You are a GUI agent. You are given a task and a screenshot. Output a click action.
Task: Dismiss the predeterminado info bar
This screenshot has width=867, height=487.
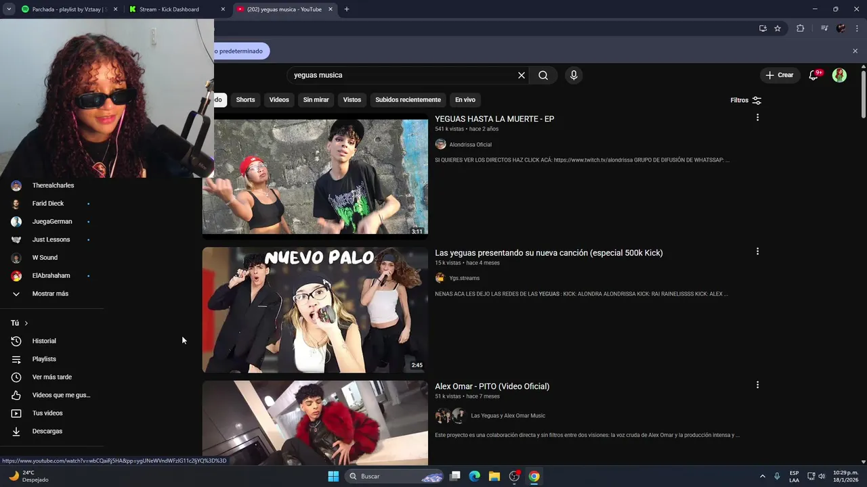855,51
